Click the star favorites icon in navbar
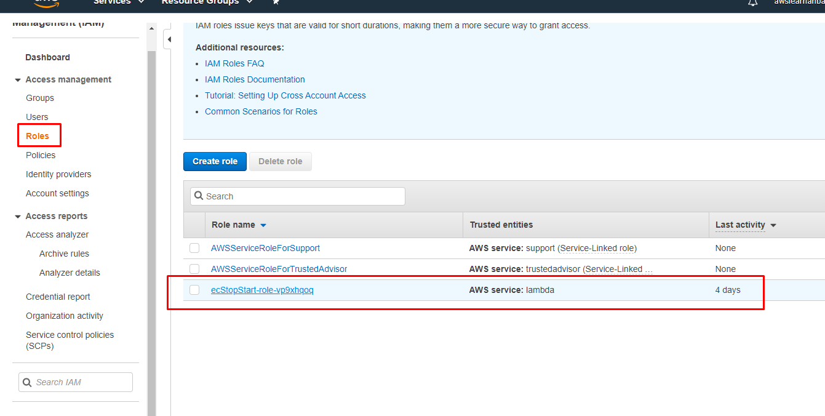The height and width of the screenshot is (416, 825). [276, 2]
